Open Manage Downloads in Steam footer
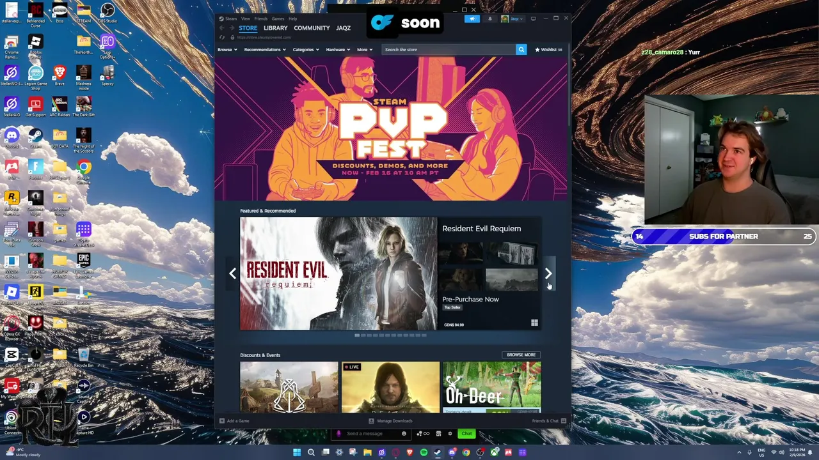Image resolution: width=819 pixels, height=460 pixels. click(x=391, y=421)
